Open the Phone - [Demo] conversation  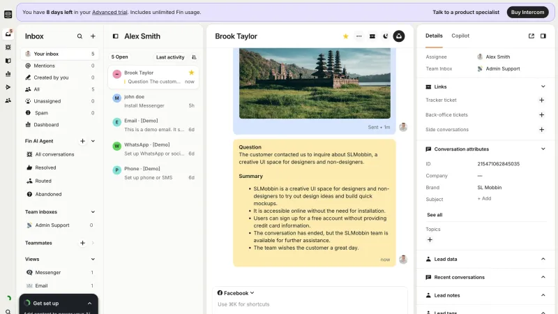point(153,173)
